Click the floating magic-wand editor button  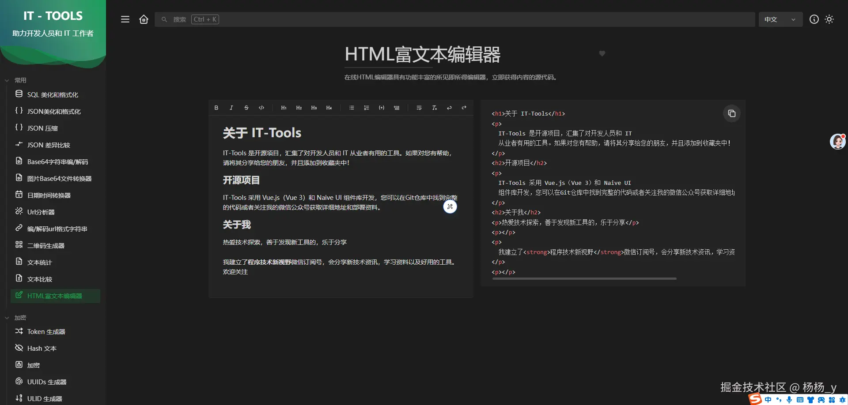pyautogui.click(x=450, y=206)
